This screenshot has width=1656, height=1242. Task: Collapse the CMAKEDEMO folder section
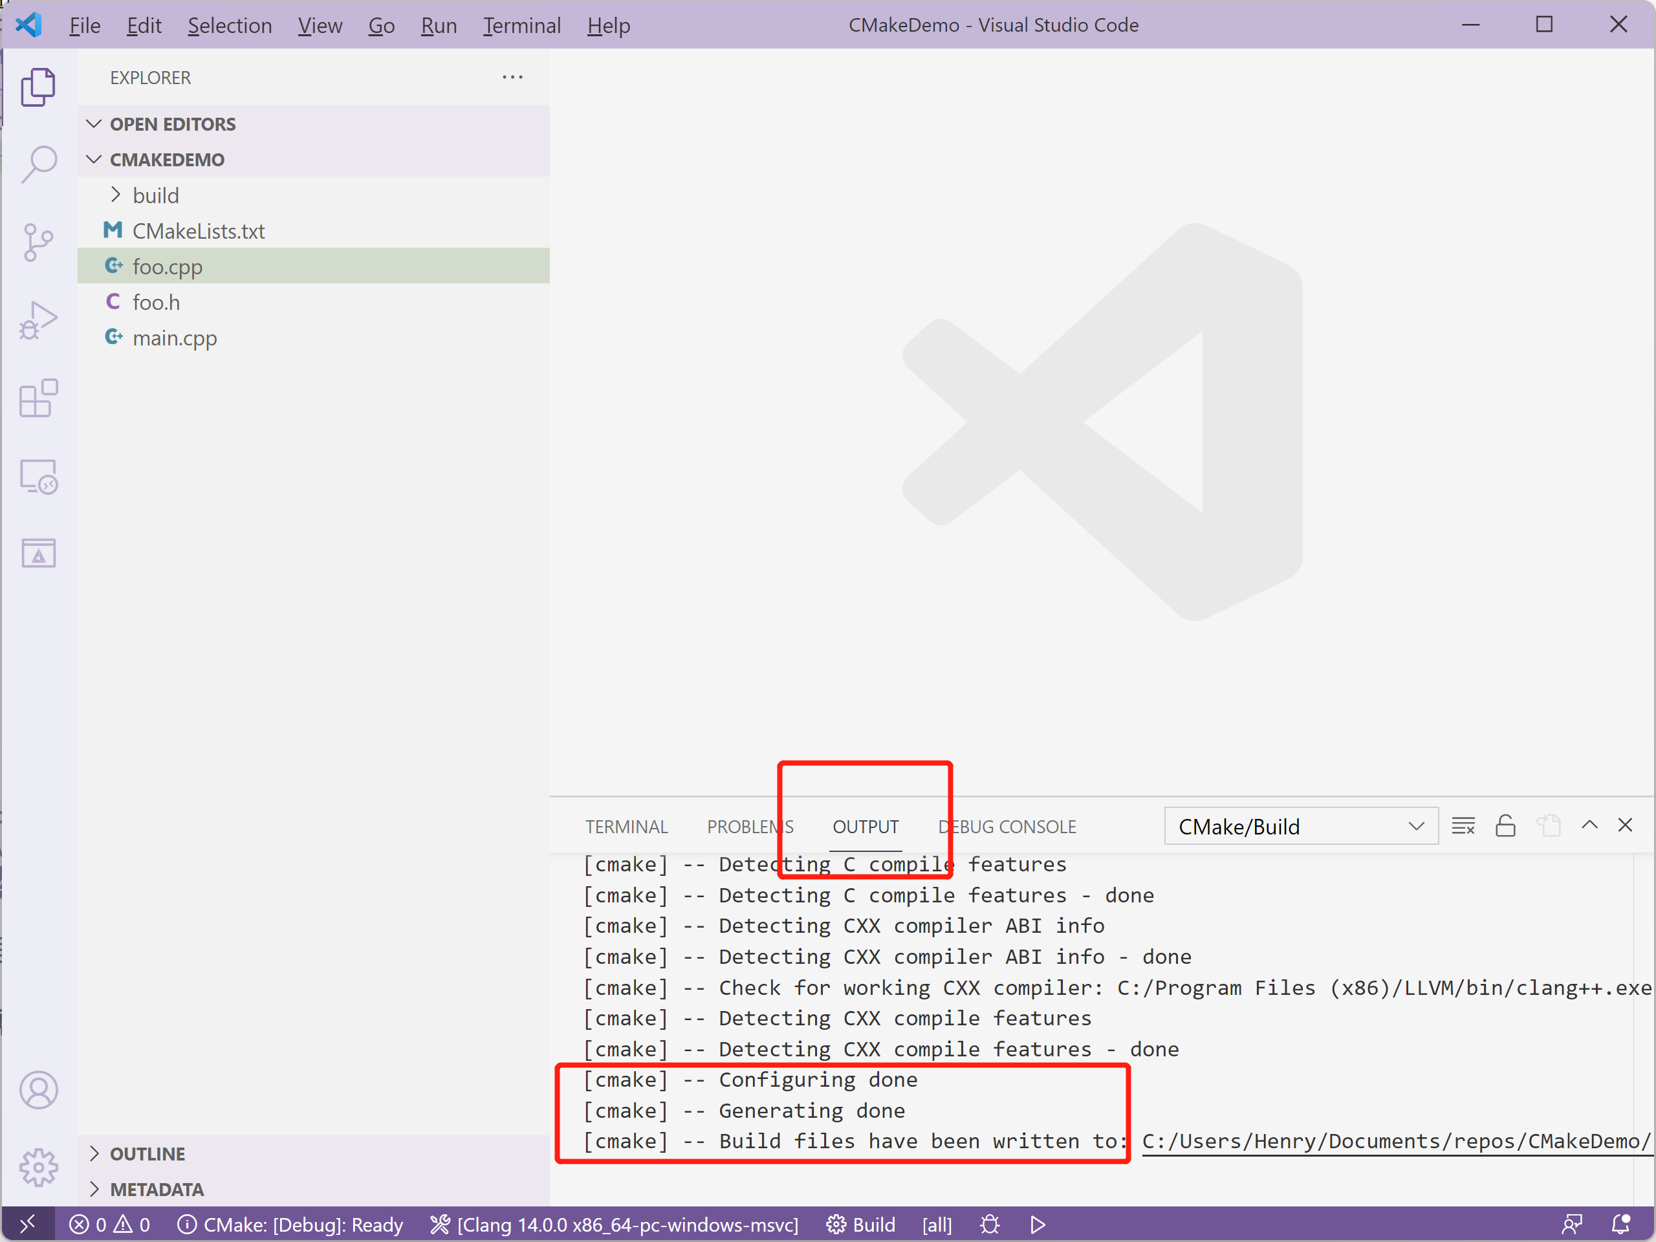click(x=314, y=160)
